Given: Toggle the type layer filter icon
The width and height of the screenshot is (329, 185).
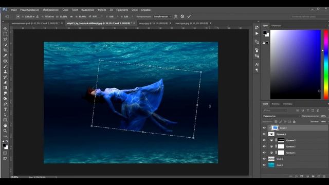Looking at the screenshot, I should pyautogui.click(x=308, y=110).
